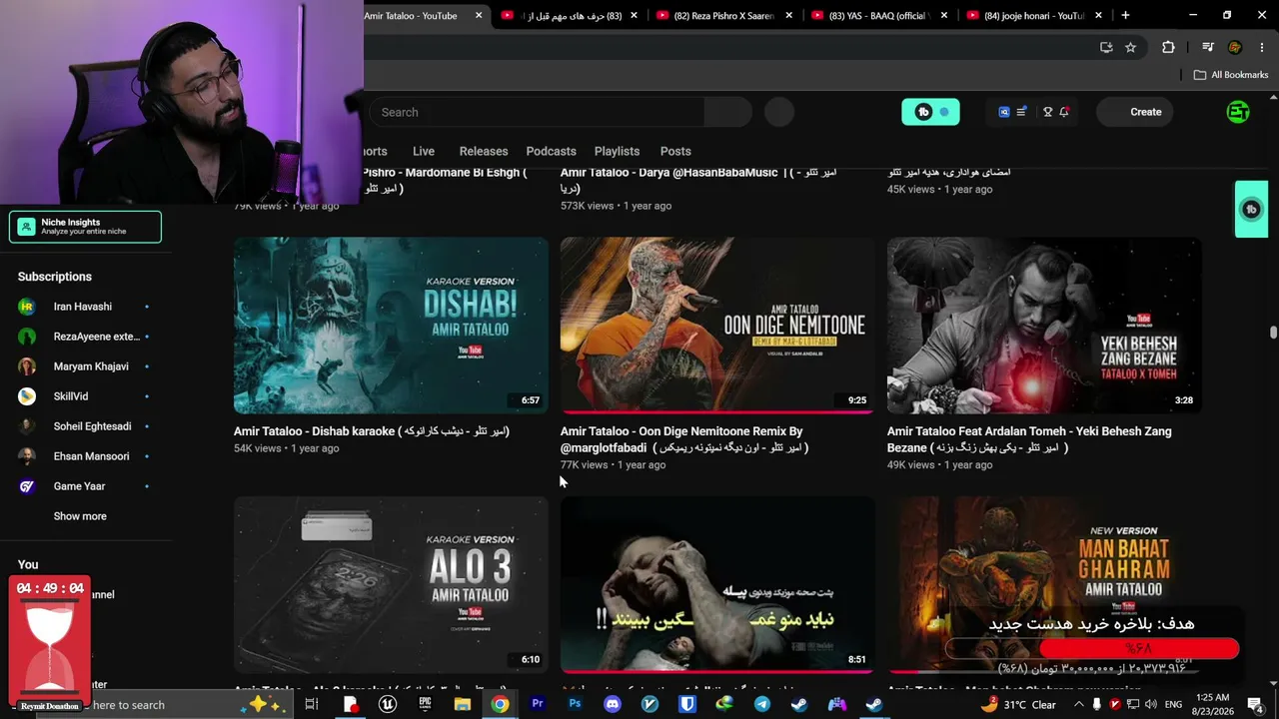
Task: Switch to the Reza Pishro X Saaren tab
Action: coord(724,15)
